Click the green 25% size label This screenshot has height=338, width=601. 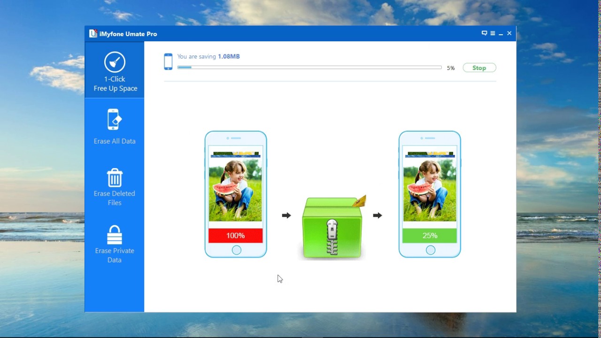(430, 236)
